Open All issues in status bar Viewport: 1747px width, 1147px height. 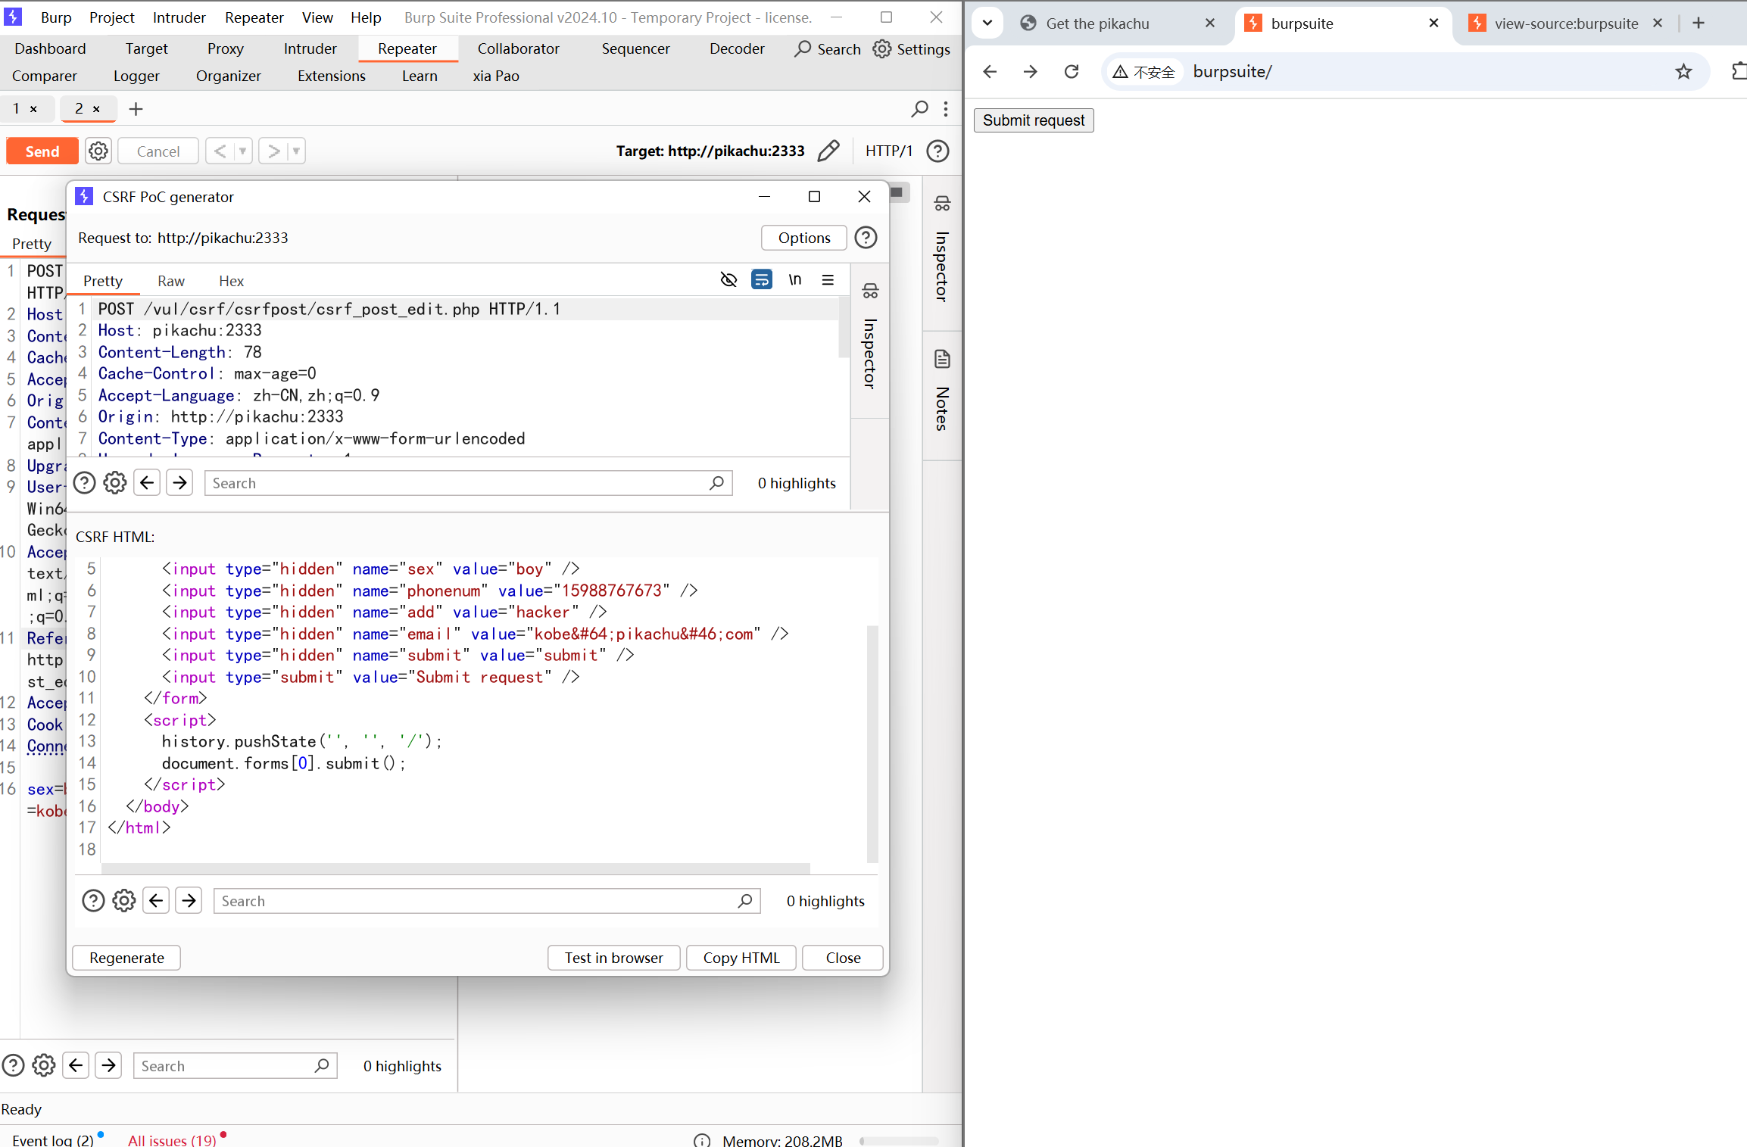pos(172,1139)
